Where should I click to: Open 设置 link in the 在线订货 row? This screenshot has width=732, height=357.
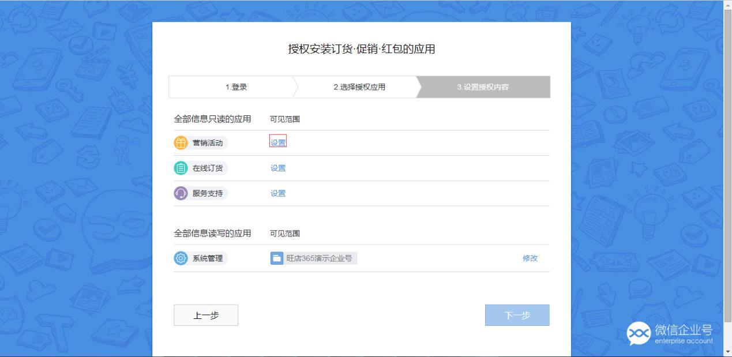click(278, 168)
